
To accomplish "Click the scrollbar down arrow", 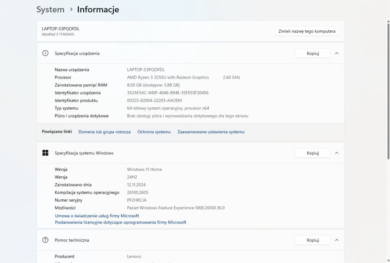I will click(388, 261).
